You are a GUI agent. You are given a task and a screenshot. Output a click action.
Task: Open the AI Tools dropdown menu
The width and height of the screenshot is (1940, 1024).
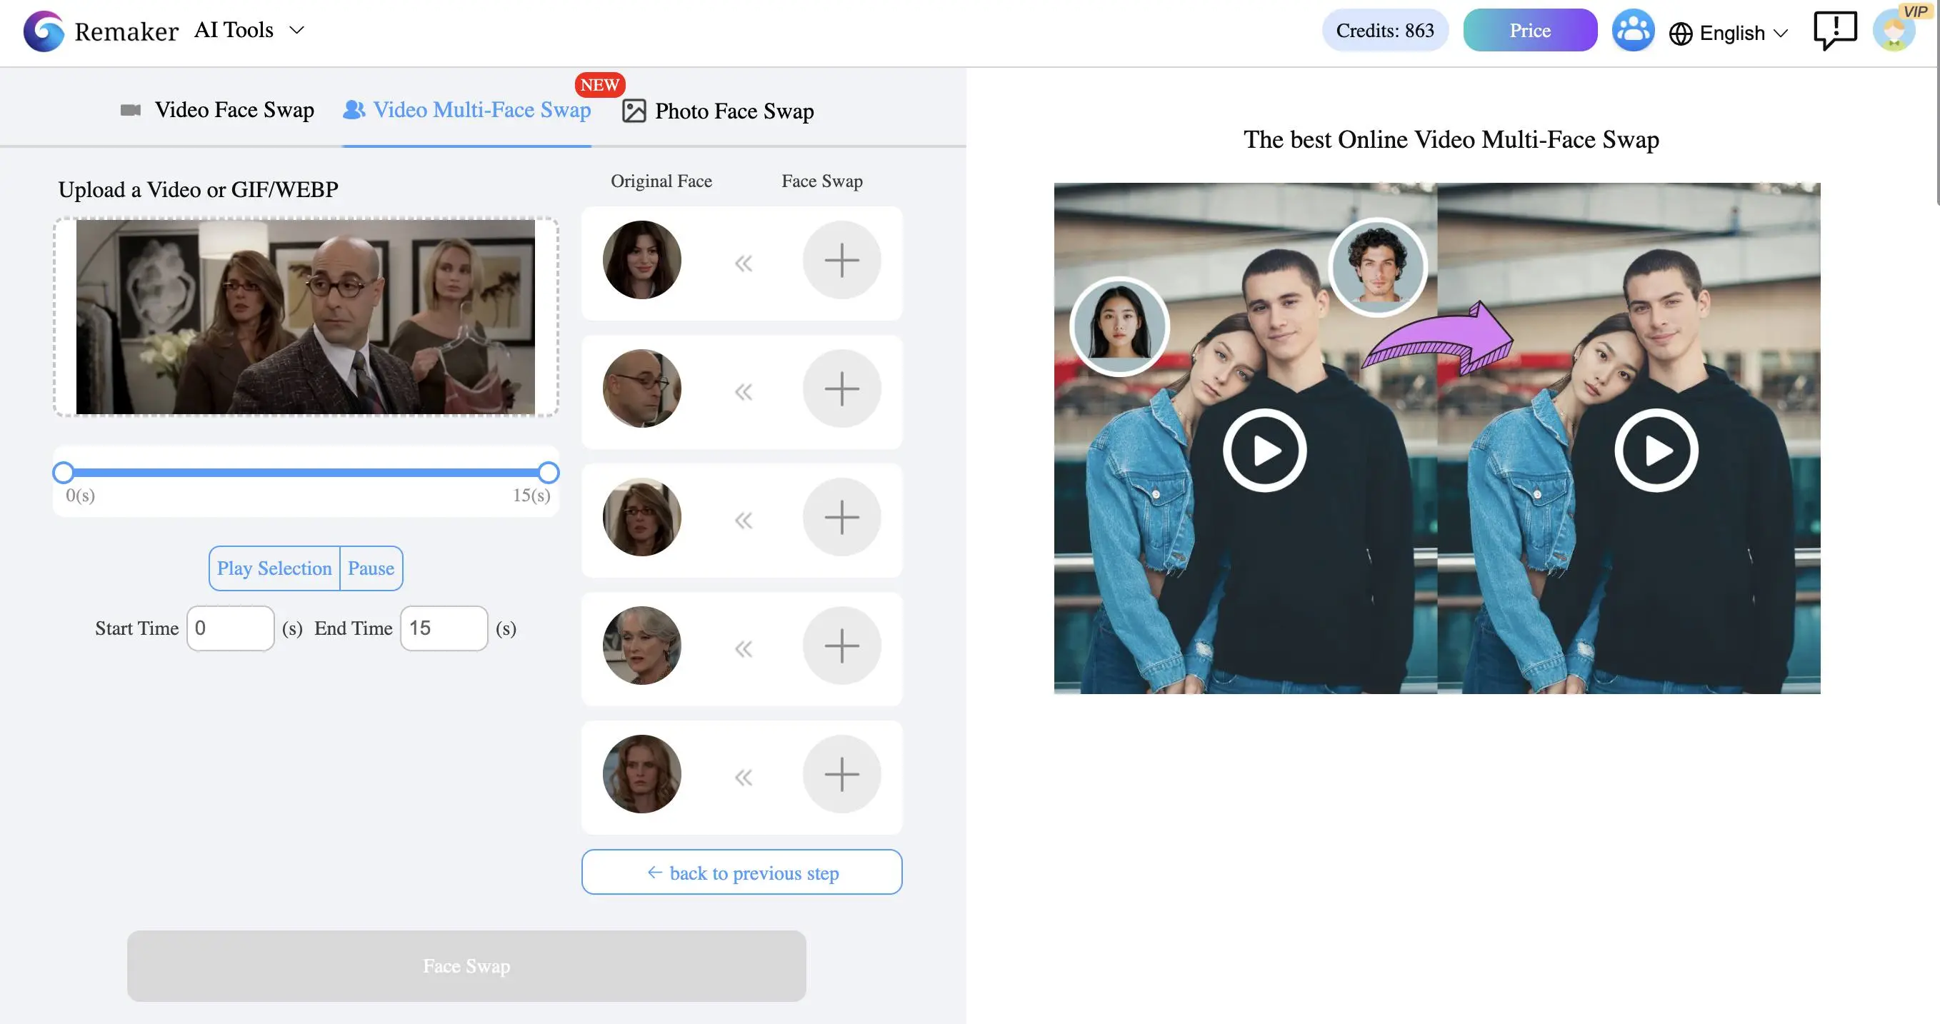[249, 30]
